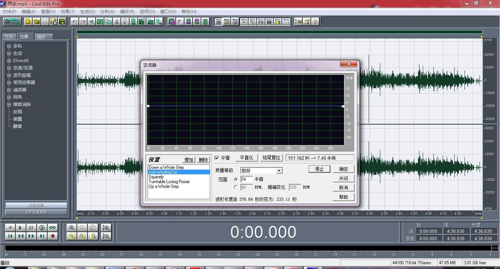Image resolution: width=500 pixels, height=269 pixels.
Task: Click the 删除 preset button
Action: click(x=203, y=160)
